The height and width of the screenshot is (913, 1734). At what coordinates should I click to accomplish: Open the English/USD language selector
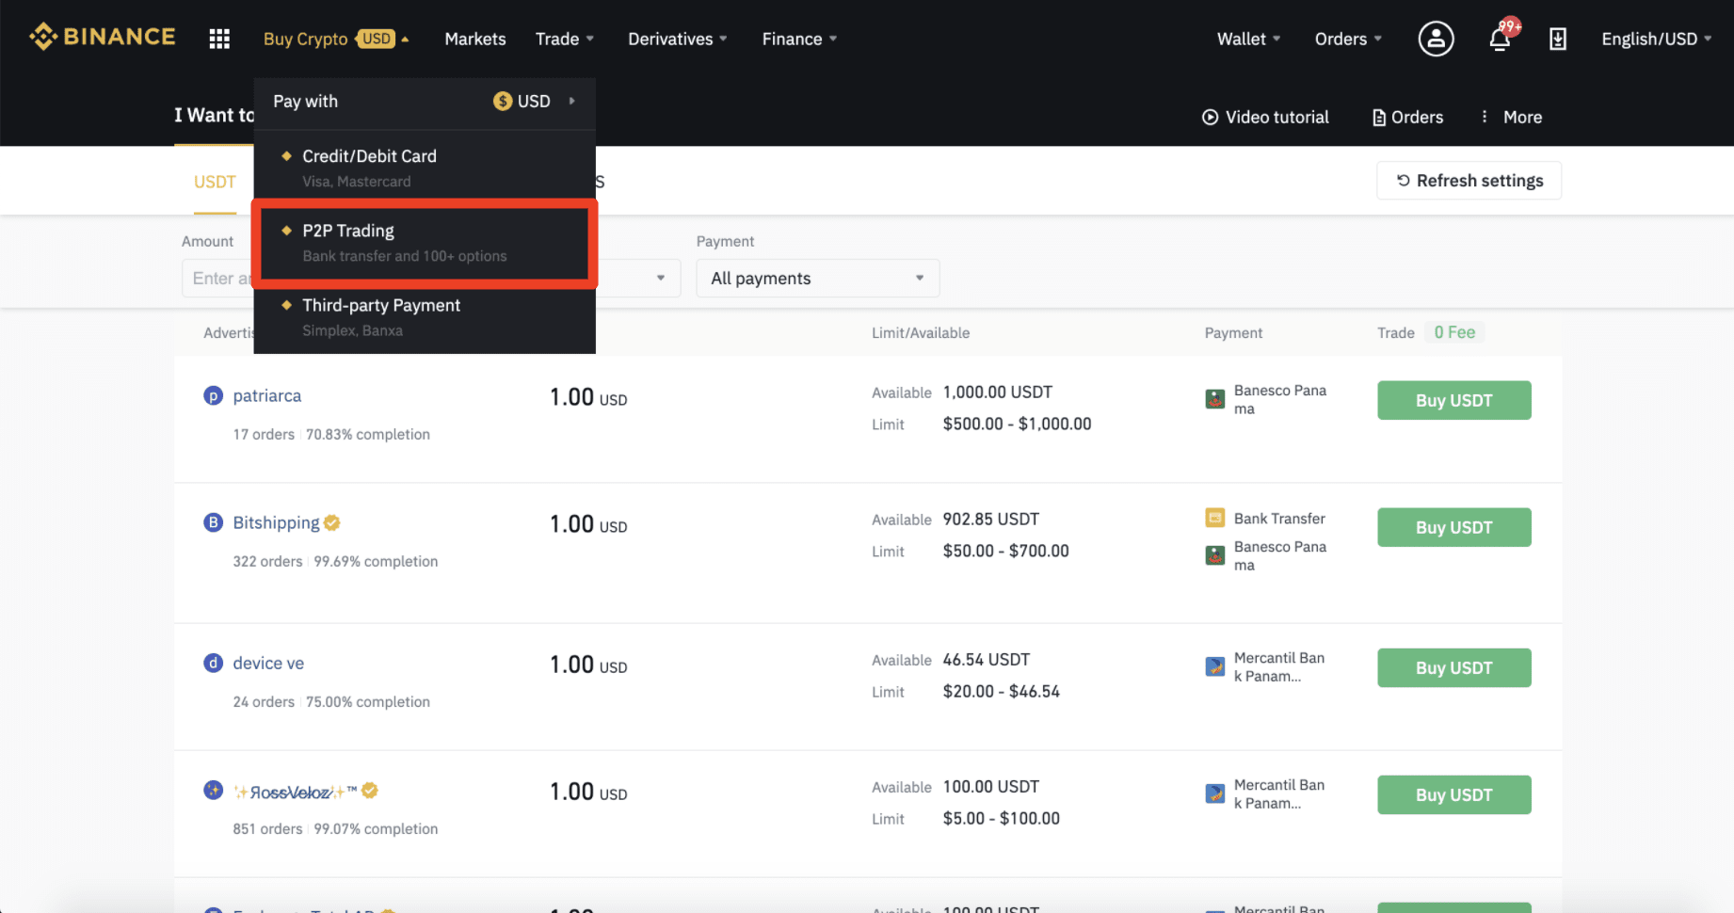coord(1656,39)
